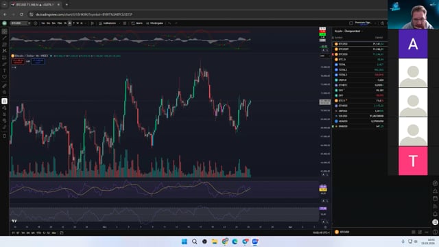Image resolution: width=439 pixels, height=247 pixels.
Task: Undo the last chart action
Action: tap(169, 23)
